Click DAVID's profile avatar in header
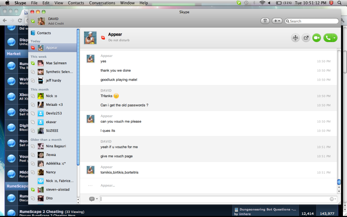347x217 pixels. point(41,21)
